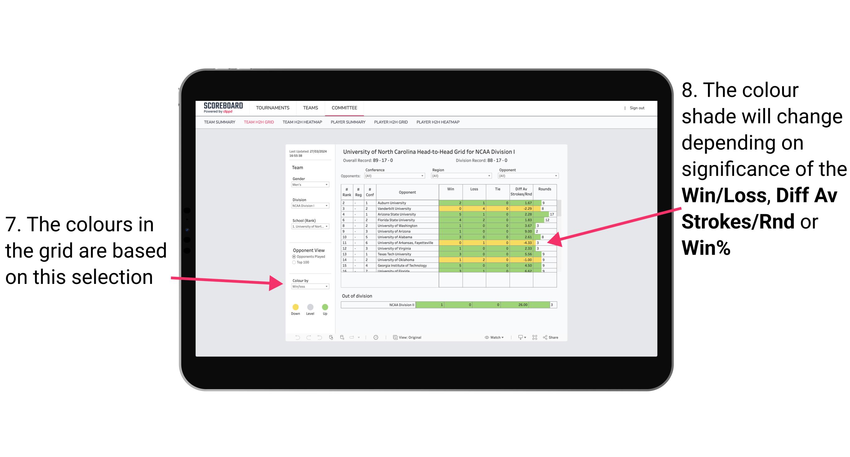Click the Watch icon button

pyautogui.click(x=494, y=337)
